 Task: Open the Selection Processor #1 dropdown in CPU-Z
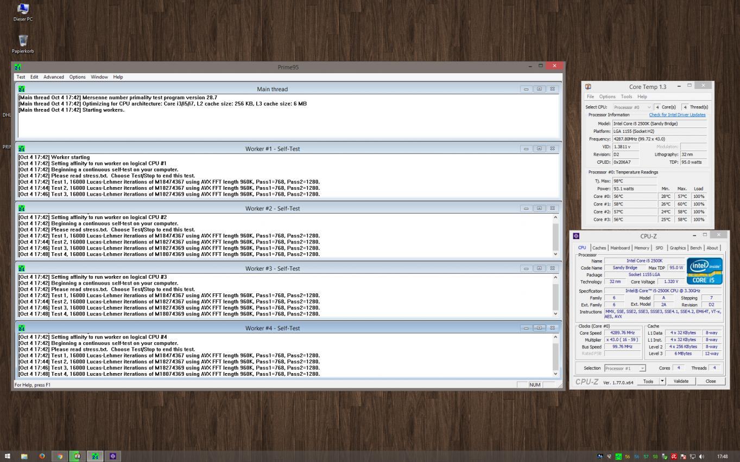point(625,368)
